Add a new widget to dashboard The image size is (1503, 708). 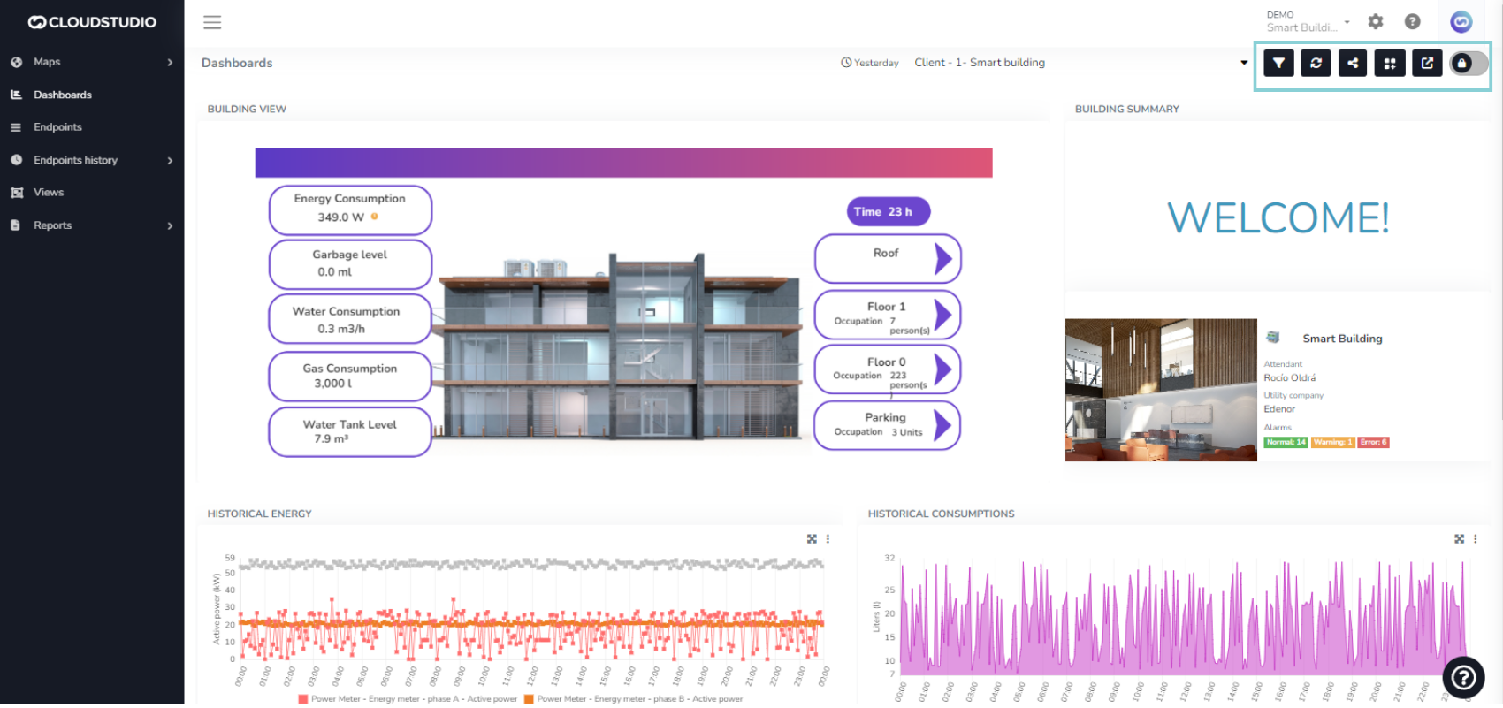pyautogui.click(x=1390, y=63)
